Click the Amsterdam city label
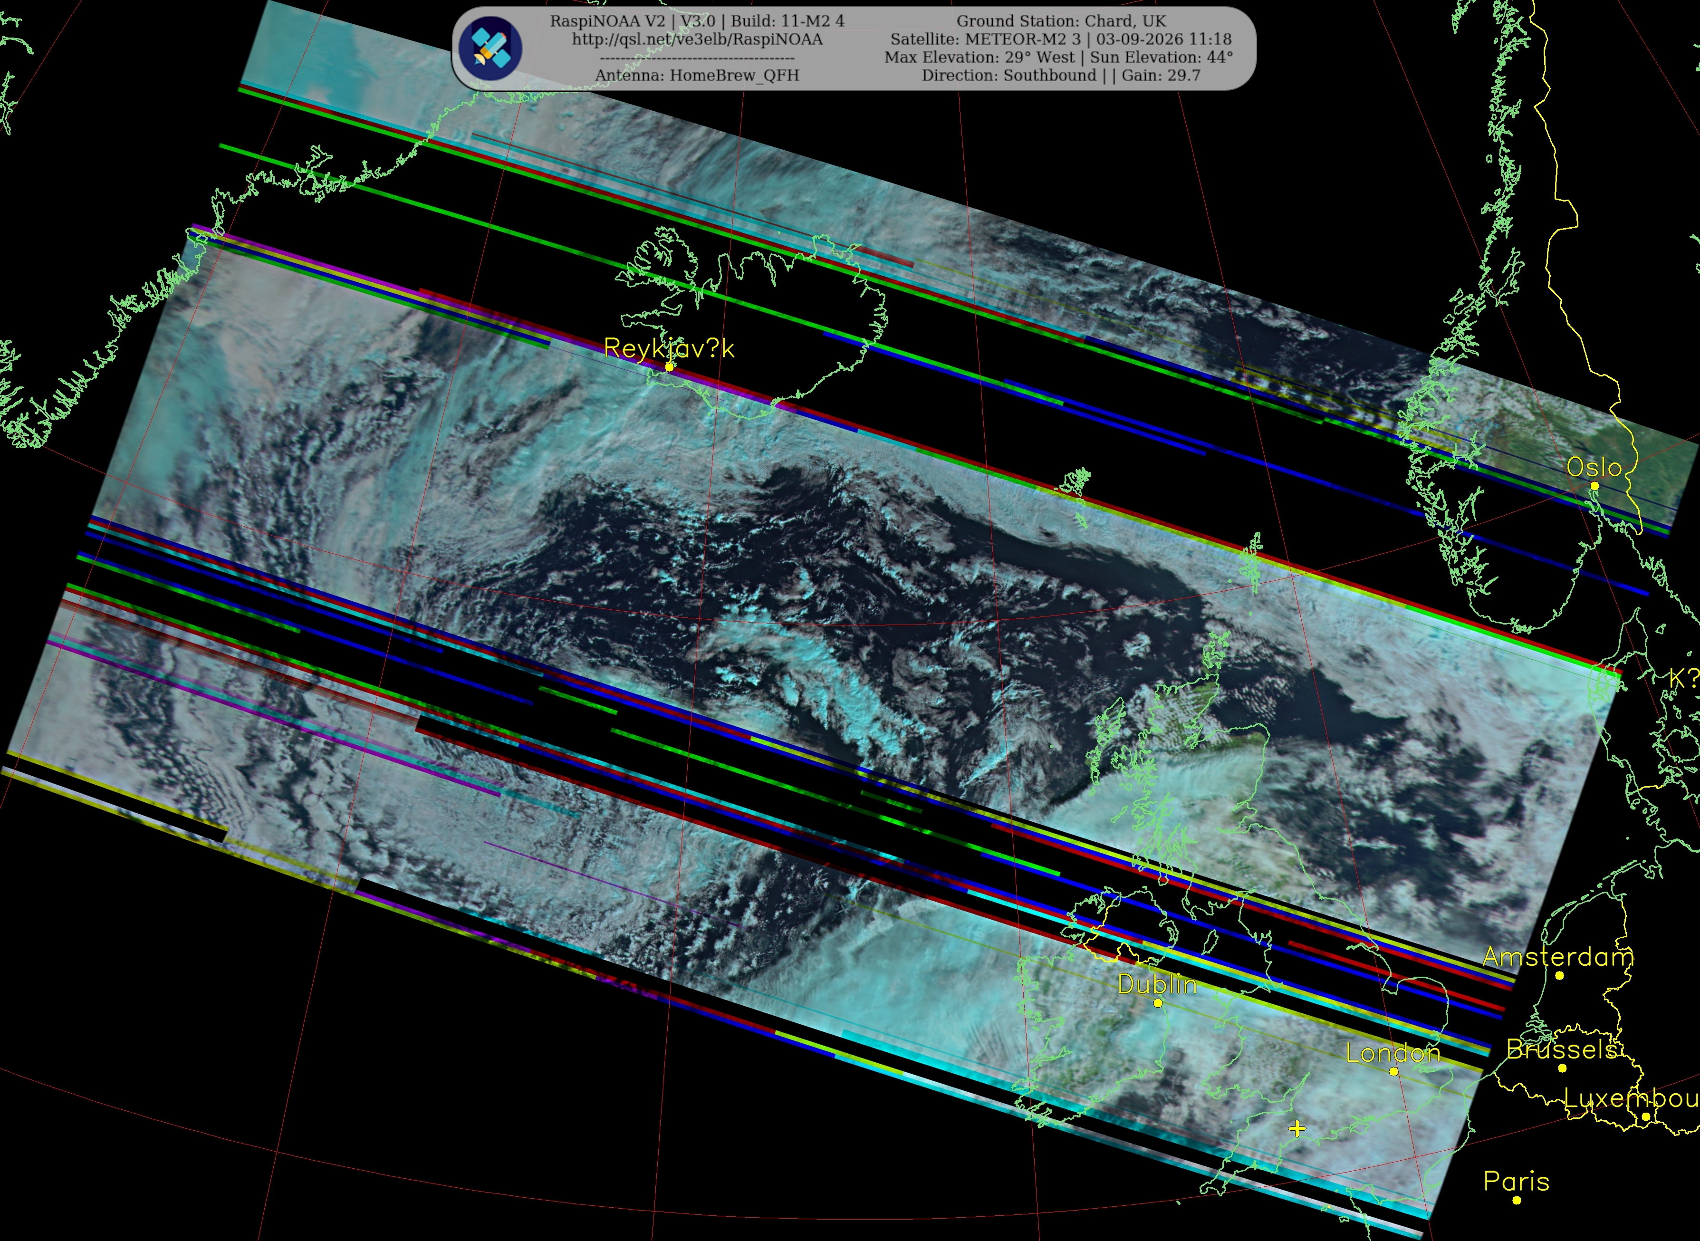The image size is (1700, 1241). click(x=1558, y=957)
